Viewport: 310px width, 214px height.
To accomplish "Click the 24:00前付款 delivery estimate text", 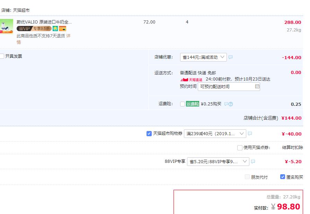I will click(238, 79).
